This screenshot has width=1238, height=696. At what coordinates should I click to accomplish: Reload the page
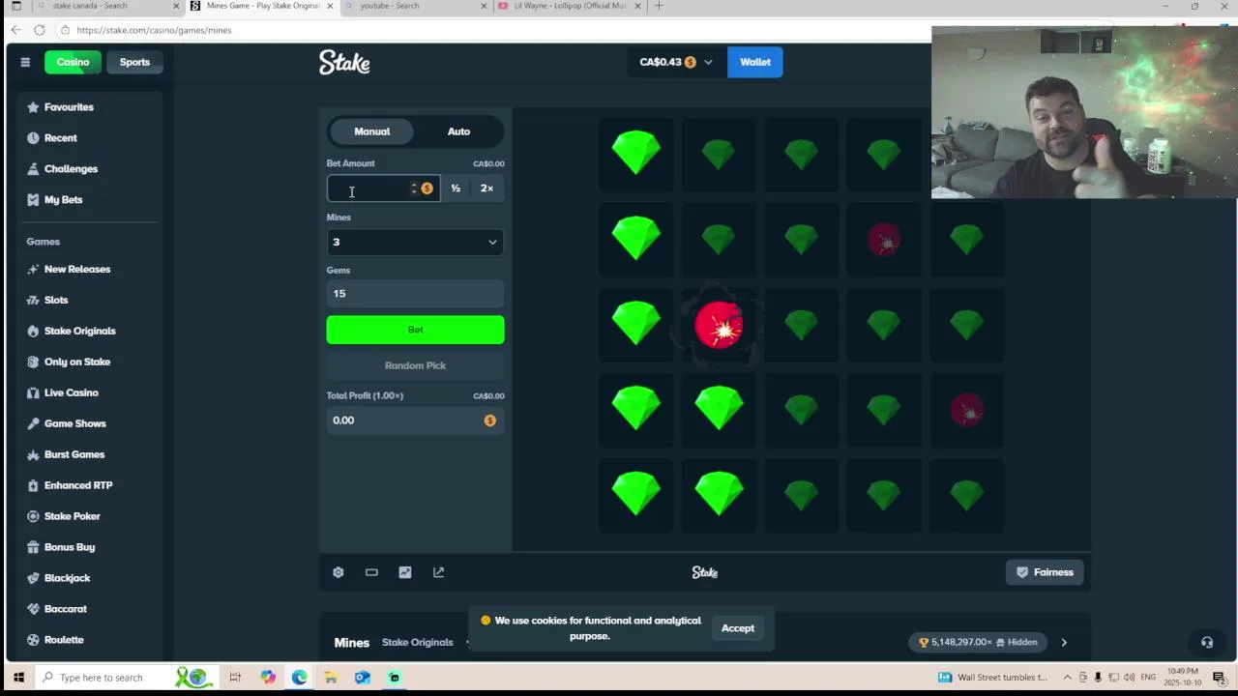tap(40, 30)
